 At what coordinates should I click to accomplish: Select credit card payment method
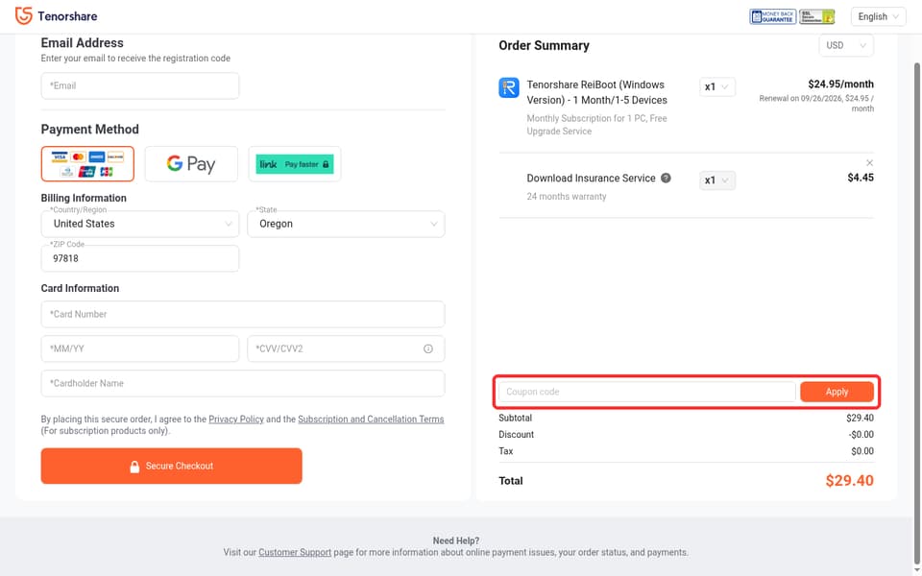click(x=87, y=164)
